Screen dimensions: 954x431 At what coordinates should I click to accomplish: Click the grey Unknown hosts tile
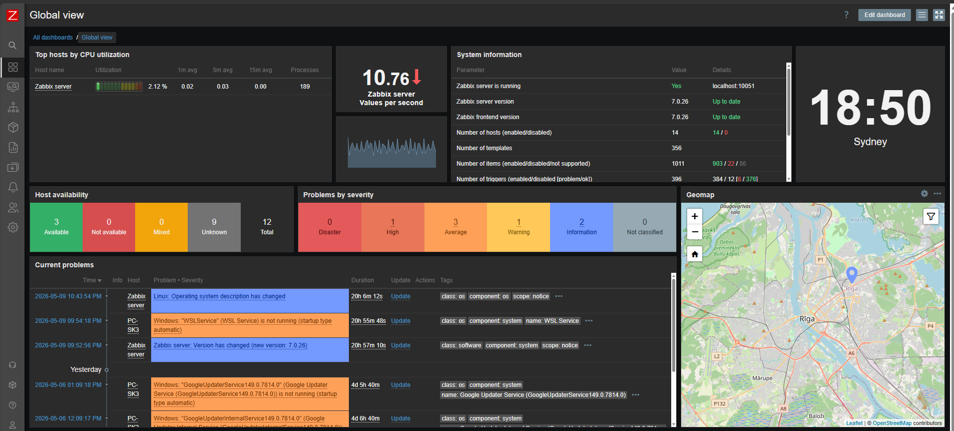pos(214,227)
